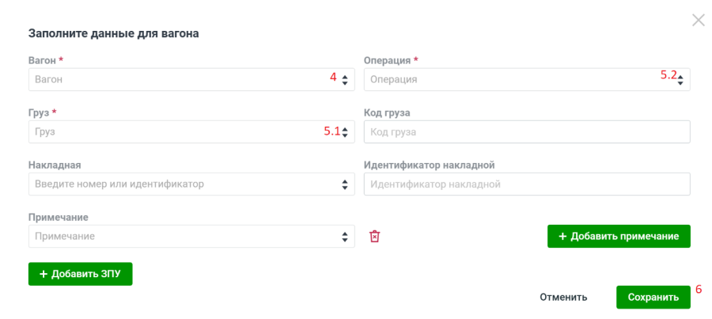712x319 pixels.
Task: Expand the Операция combo box
Action: [680, 79]
